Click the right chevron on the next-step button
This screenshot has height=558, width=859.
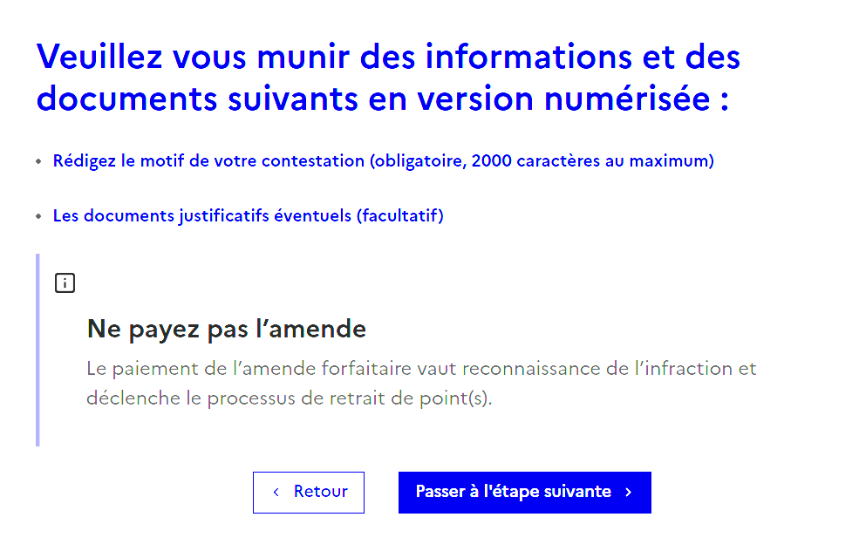pos(628,493)
